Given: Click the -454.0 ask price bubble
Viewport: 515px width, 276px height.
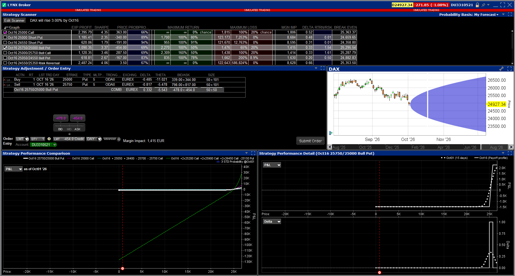Looking at the screenshot, I should 78,118.
